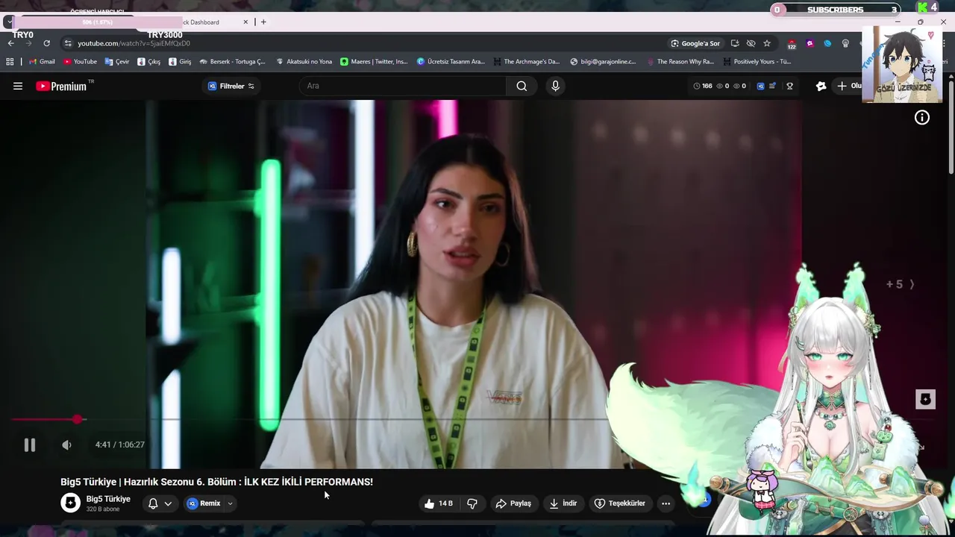
Task: Open notification bell dropdown for channel
Action: (160, 503)
